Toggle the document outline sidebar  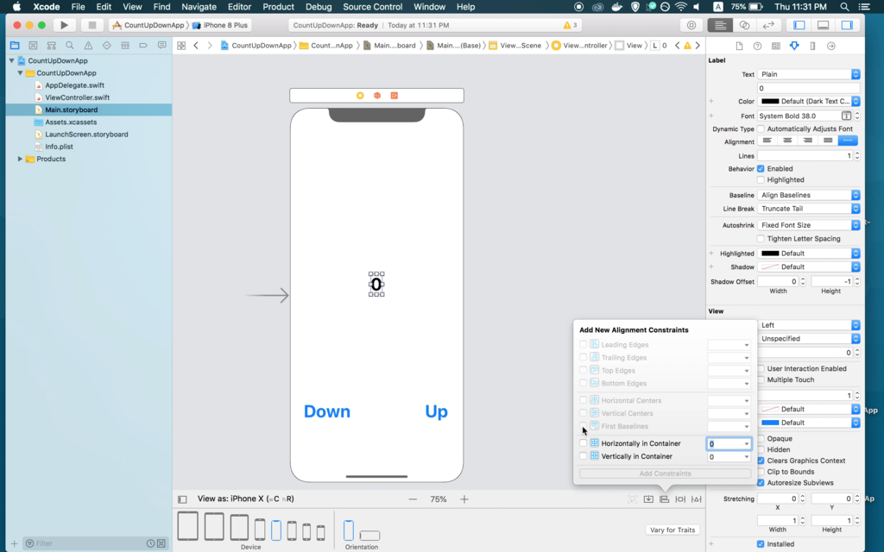(182, 499)
